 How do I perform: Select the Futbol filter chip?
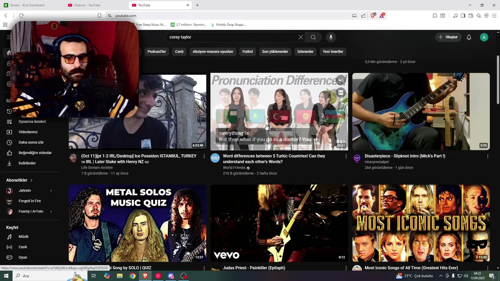[x=248, y=52]
